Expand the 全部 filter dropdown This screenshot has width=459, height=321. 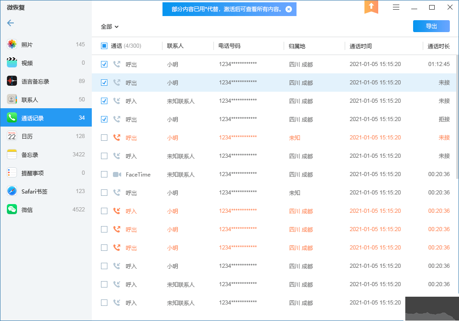[110, 27]
